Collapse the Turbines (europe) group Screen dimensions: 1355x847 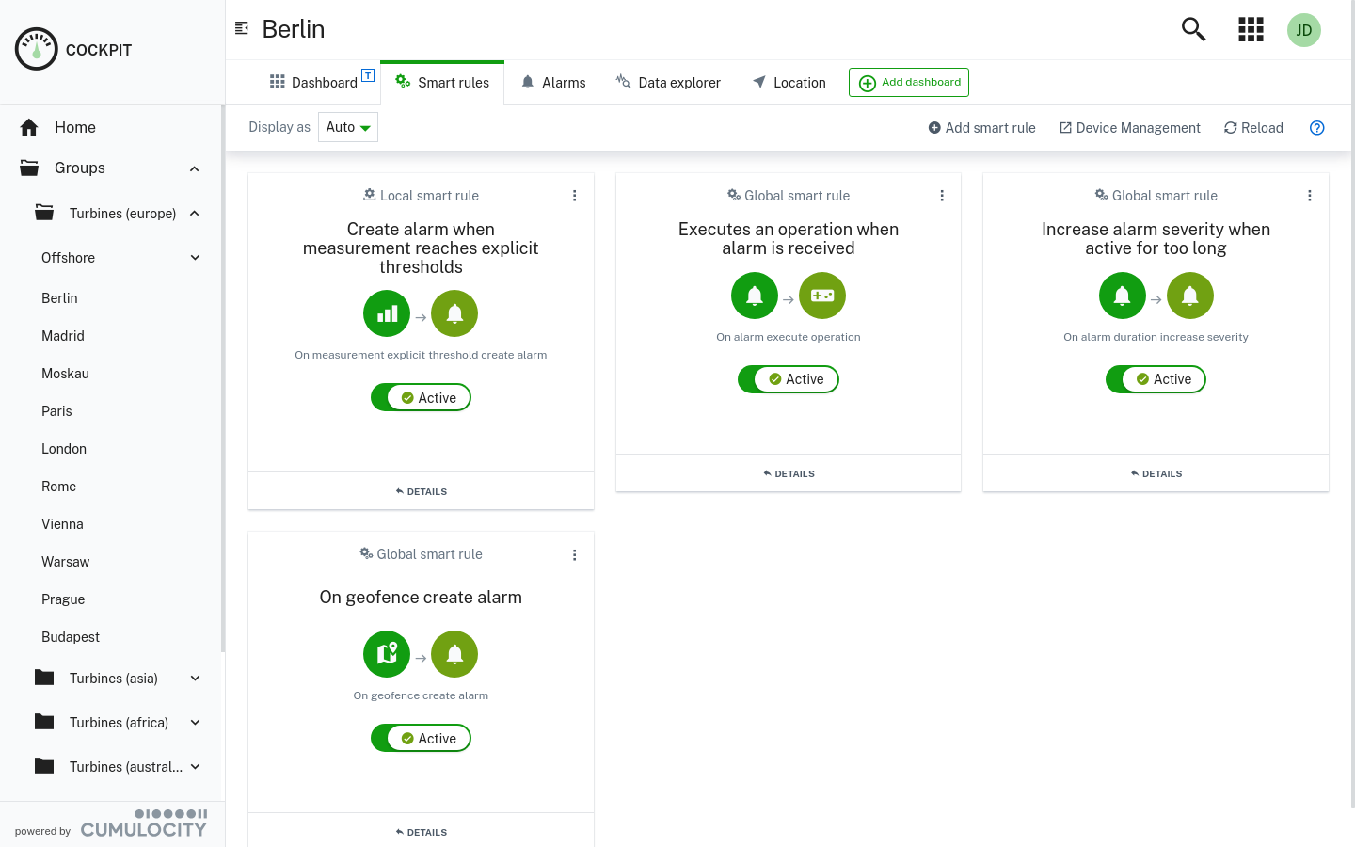point(194,214)
